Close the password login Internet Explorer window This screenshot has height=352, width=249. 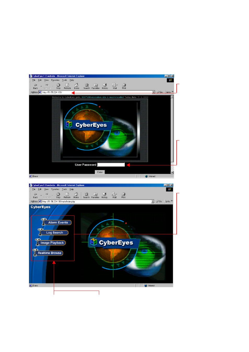coord(172,76)
